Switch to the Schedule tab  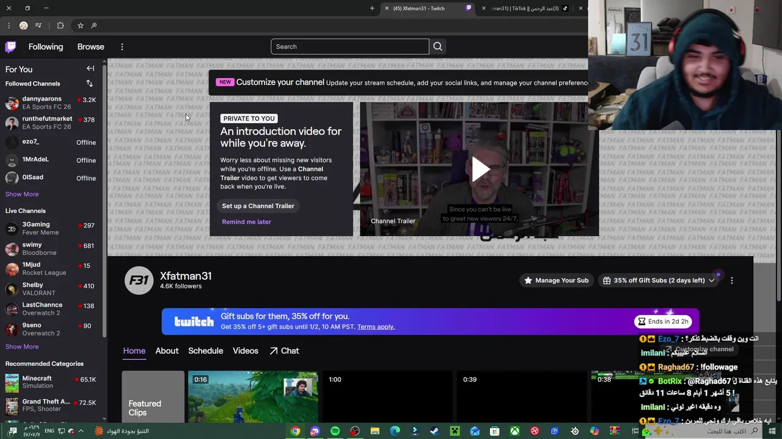205,351
